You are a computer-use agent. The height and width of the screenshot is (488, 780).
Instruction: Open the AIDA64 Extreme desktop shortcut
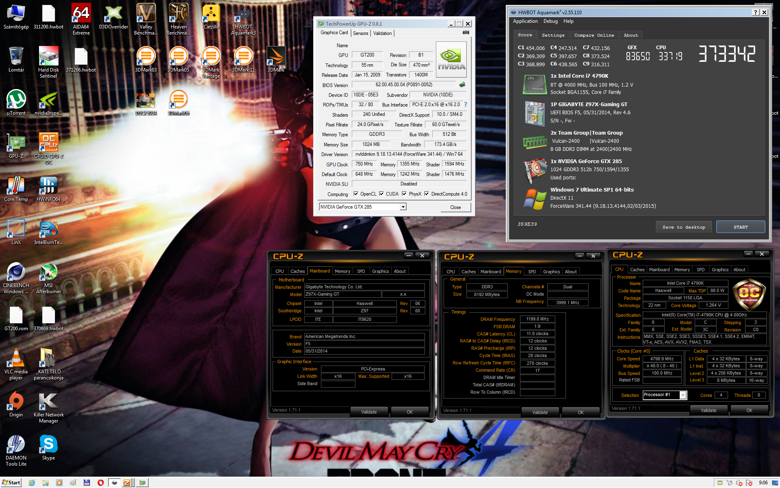click(x=81, y=19)
